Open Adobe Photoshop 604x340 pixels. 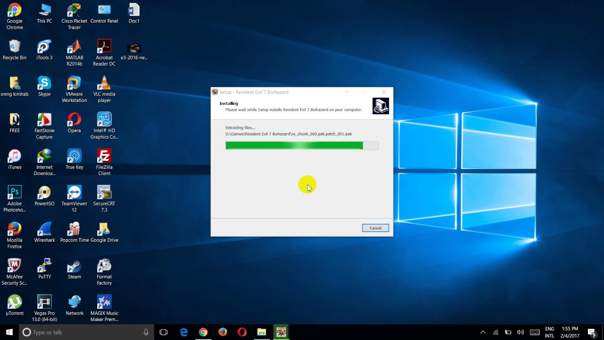[14, 193]
